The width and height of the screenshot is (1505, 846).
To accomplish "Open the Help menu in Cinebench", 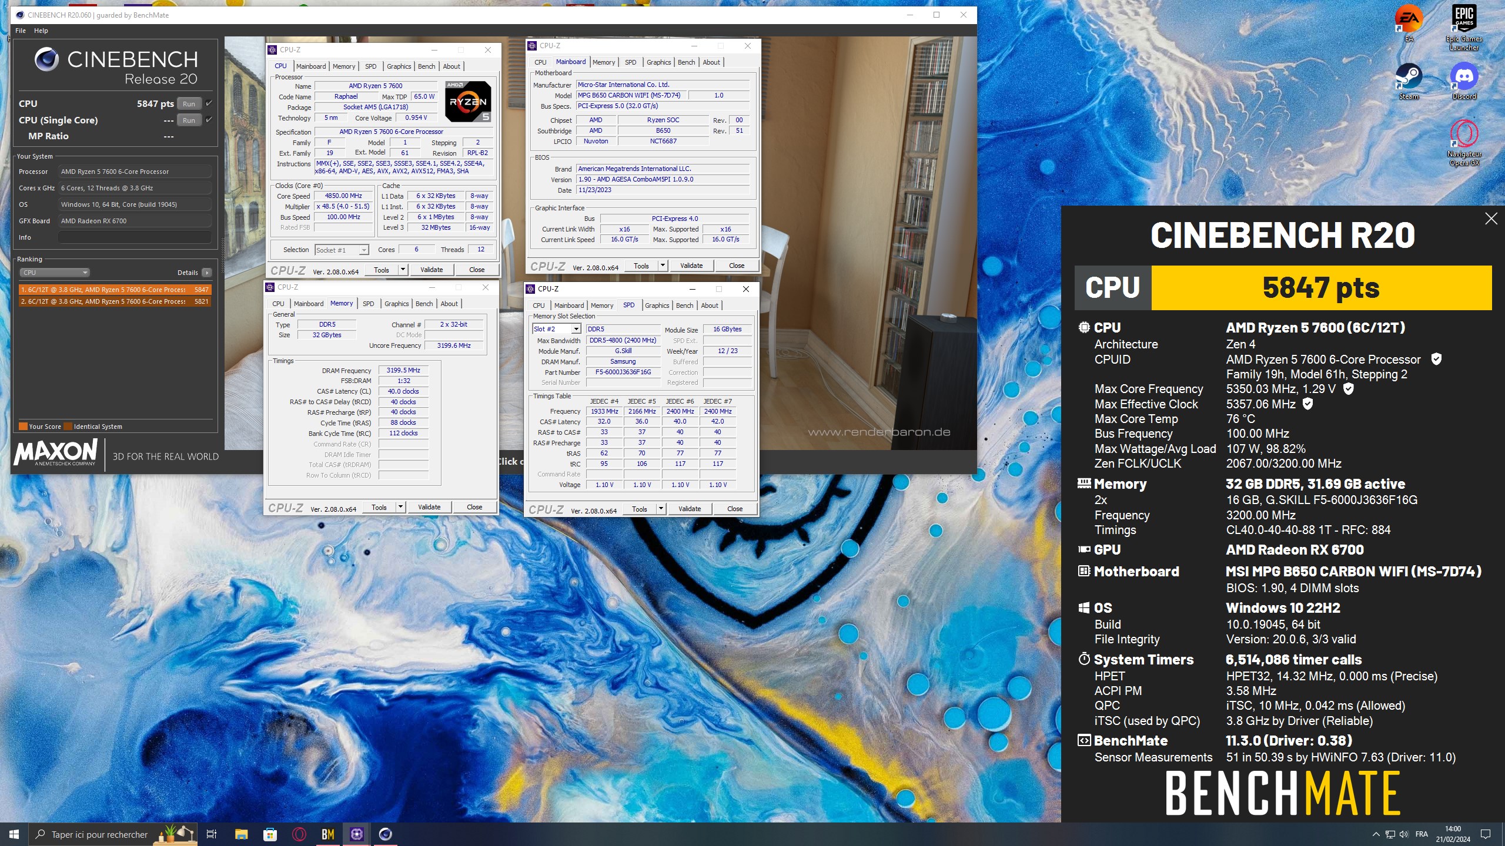I will click(x=41, y=31).
